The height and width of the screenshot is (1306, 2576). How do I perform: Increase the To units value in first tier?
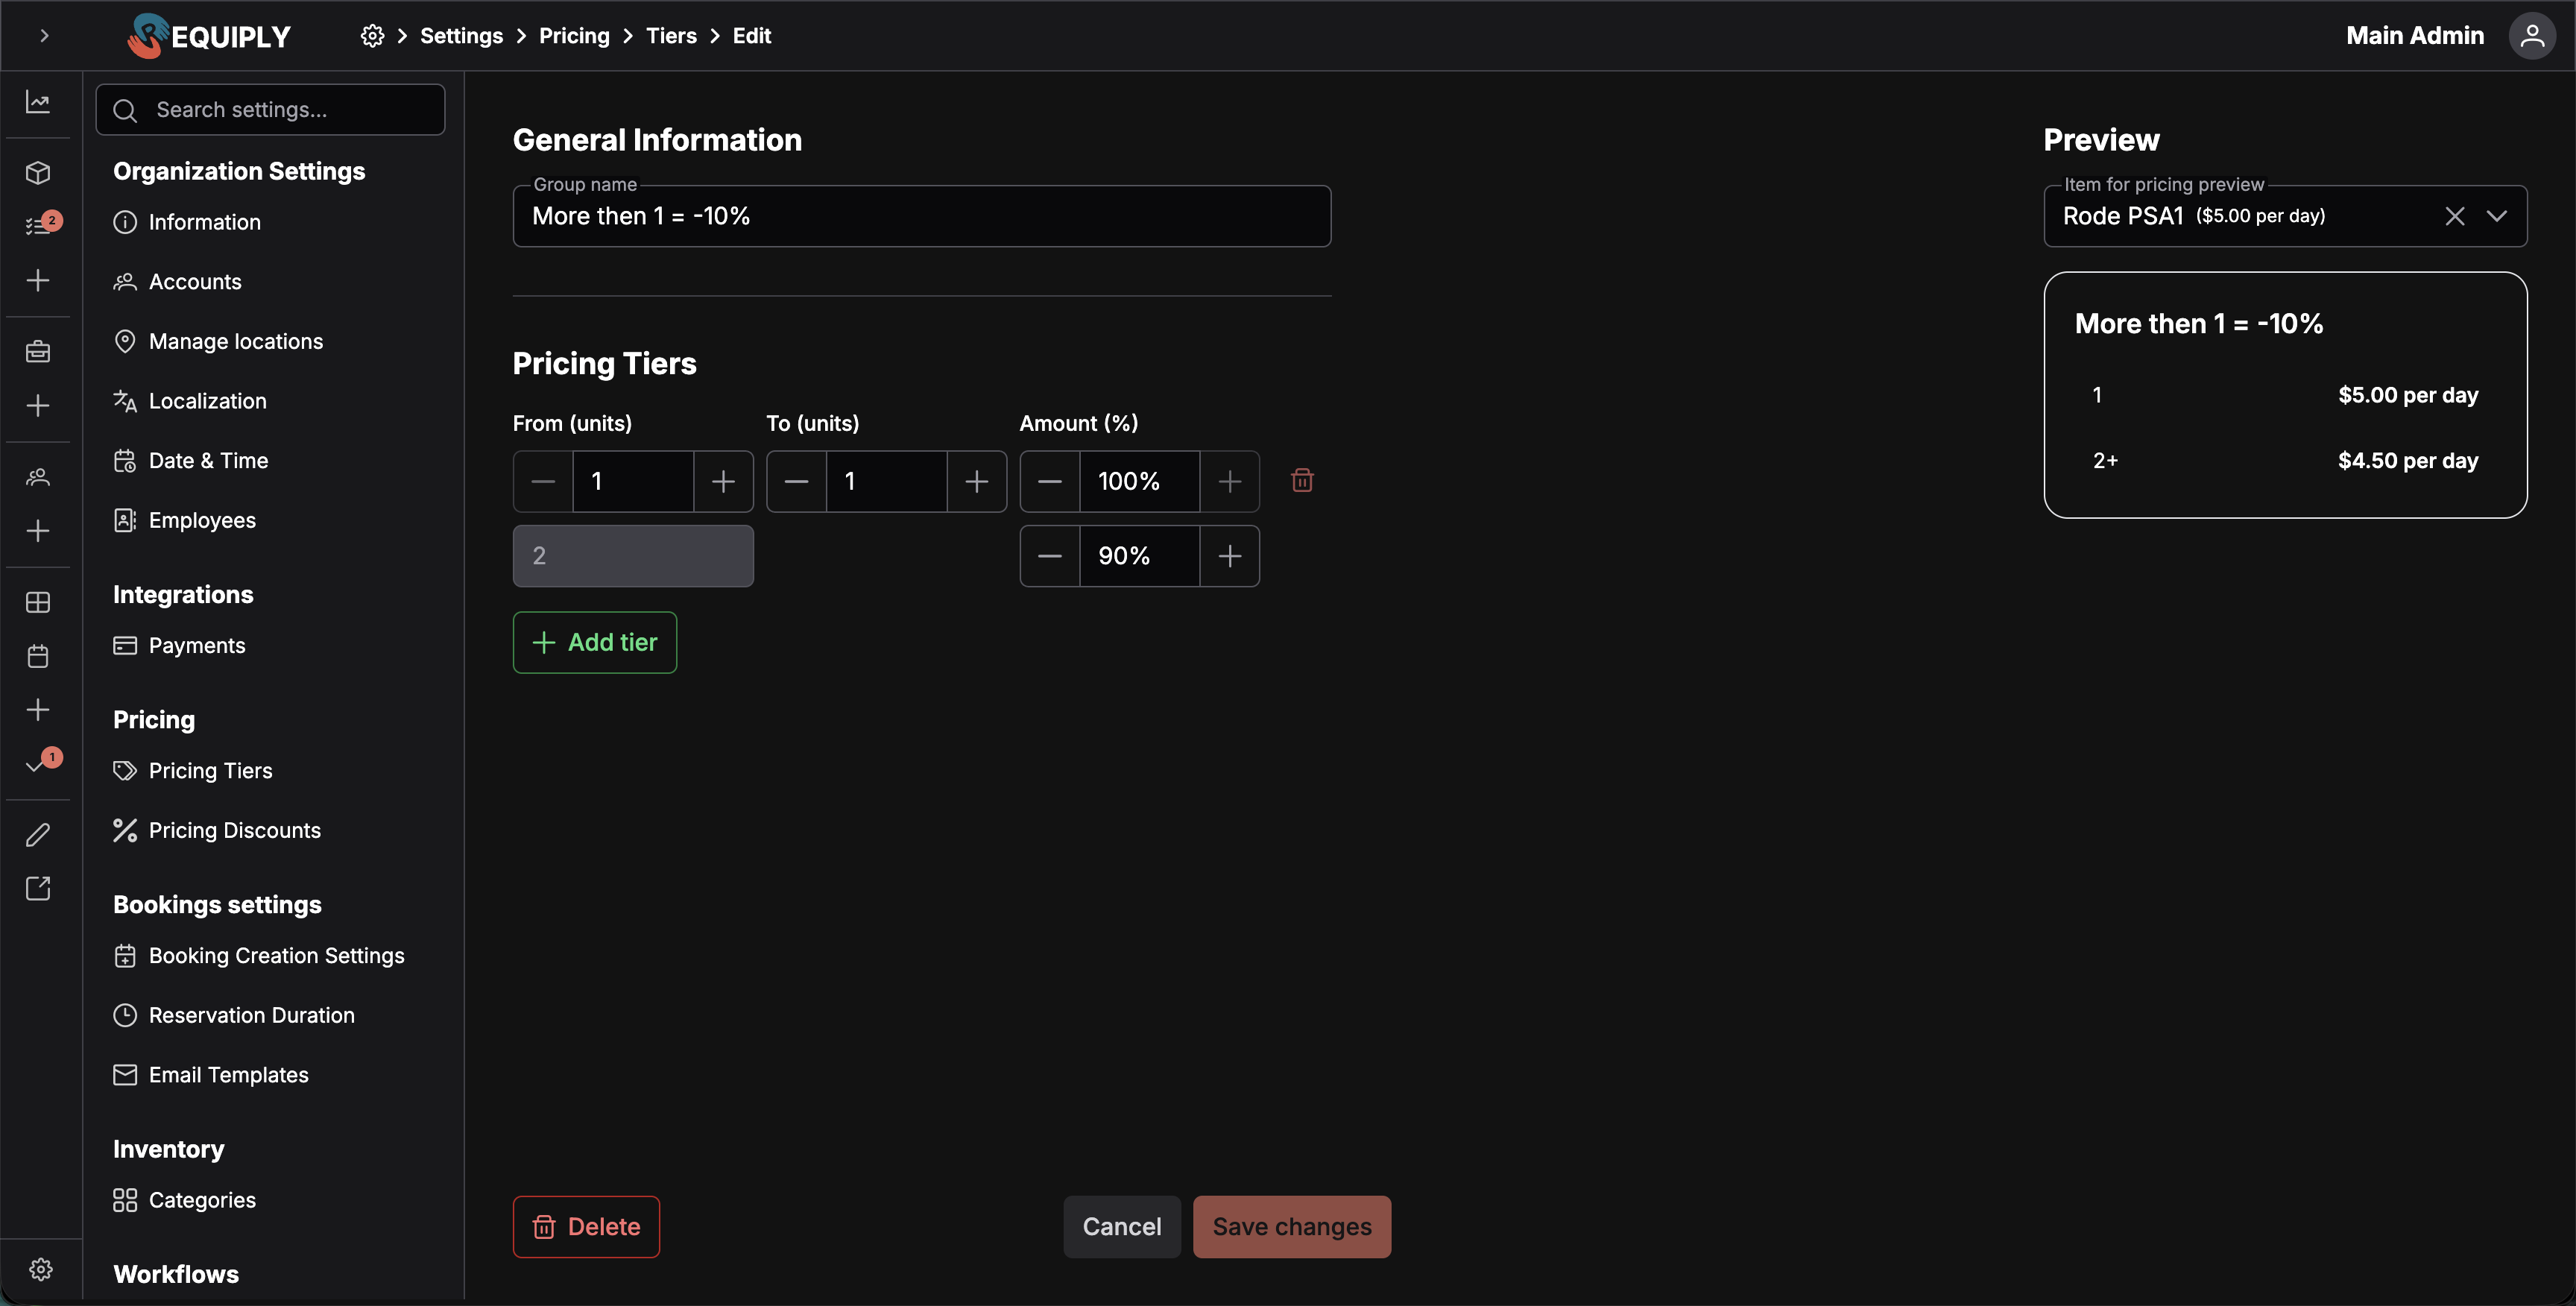(977, 482)
